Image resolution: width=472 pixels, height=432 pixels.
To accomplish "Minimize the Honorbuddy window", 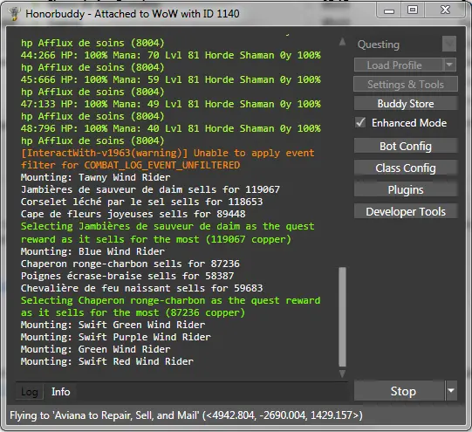I will pos(389,10).
